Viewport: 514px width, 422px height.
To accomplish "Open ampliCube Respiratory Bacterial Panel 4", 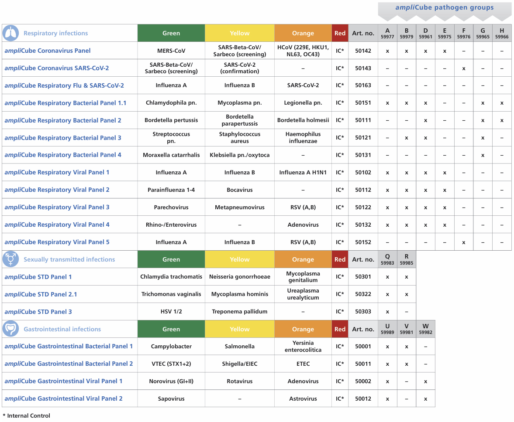I will pos(62,155).
